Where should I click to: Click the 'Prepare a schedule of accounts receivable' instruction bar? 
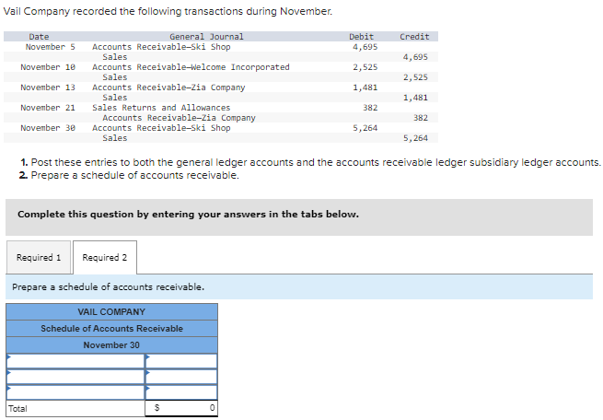[x=299, y=287]
